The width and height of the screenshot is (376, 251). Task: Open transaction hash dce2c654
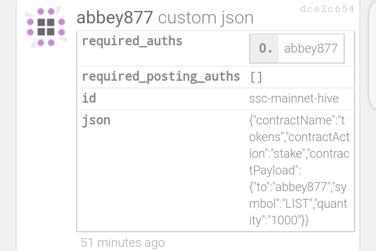tap(327, 9)
